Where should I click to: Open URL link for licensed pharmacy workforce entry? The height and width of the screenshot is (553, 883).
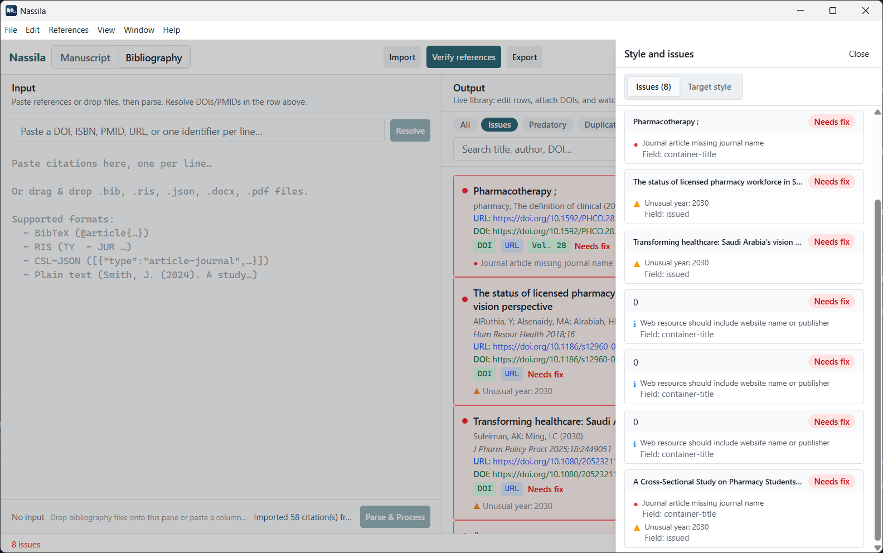(x=554, y=347)
